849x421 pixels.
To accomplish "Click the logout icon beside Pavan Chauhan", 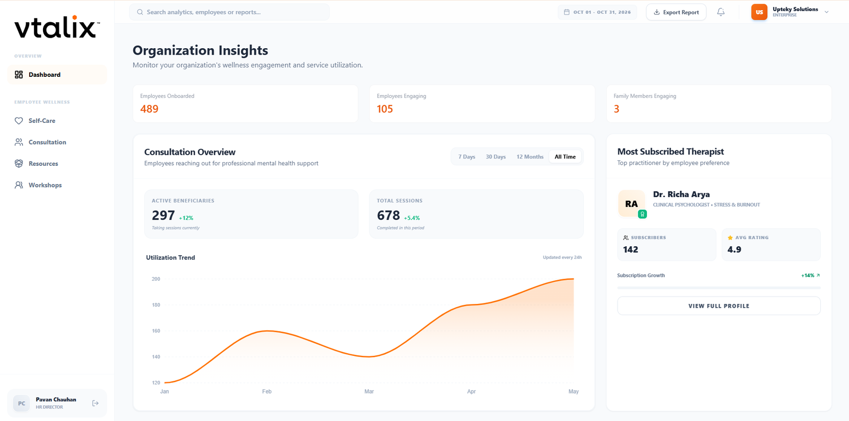I will [x=96, y=403].
